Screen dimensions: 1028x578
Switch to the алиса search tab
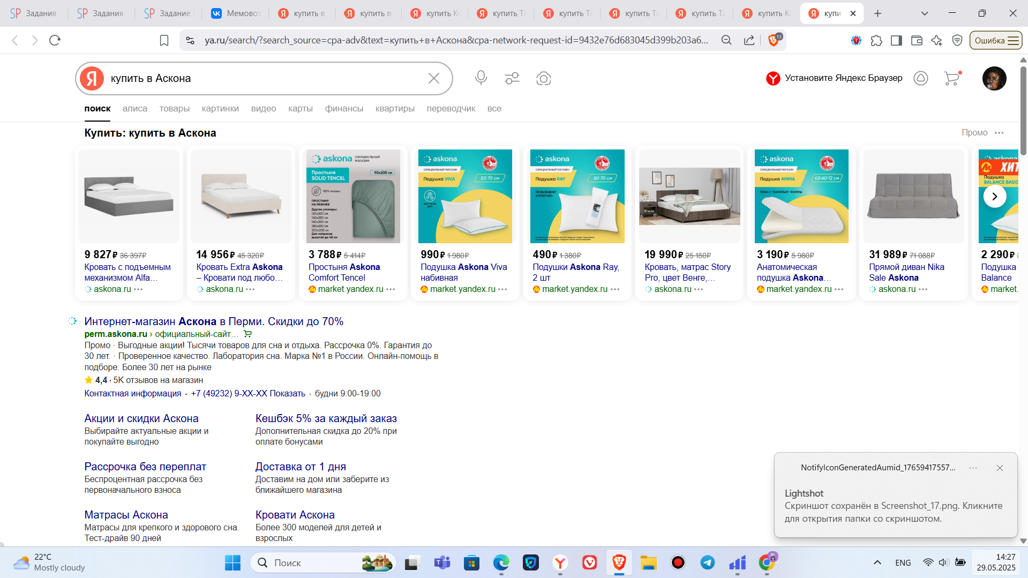pyautogui.click(x=135, y=109)
